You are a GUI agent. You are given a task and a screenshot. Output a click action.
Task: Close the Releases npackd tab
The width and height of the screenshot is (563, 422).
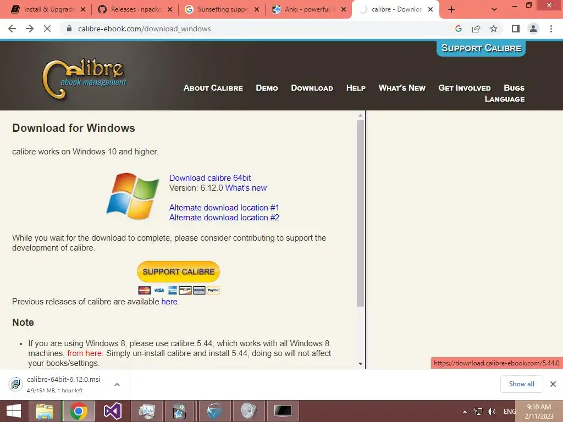click(x=170, y=9)
